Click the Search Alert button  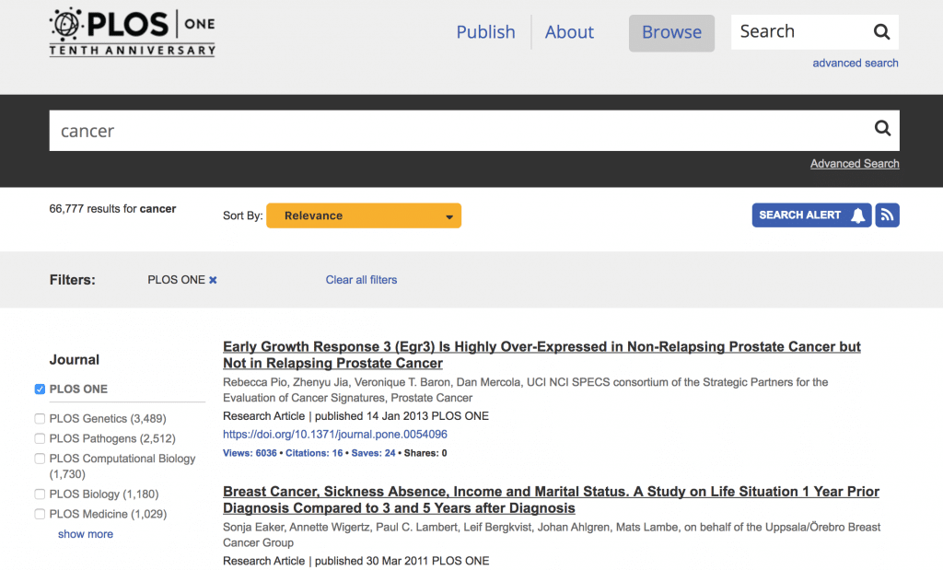[x=811, y=215]
